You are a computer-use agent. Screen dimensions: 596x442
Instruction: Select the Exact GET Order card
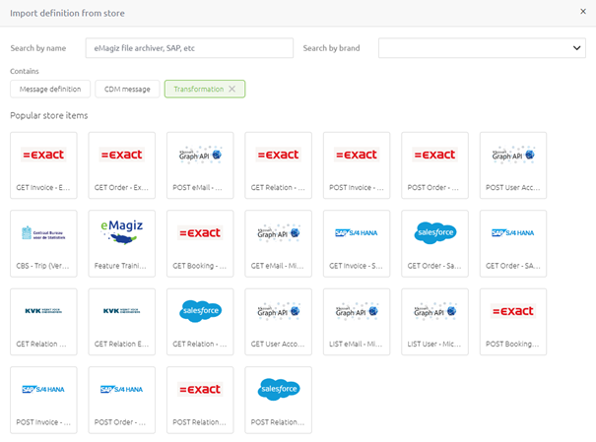coord(122,165)
